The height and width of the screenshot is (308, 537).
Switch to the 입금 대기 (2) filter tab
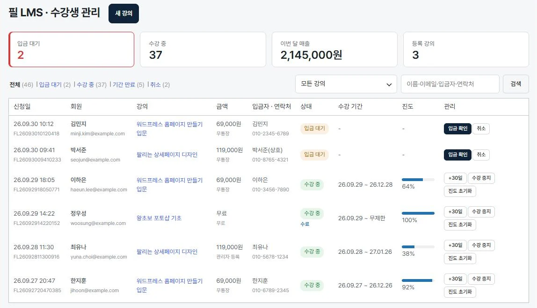pos(55,84)
